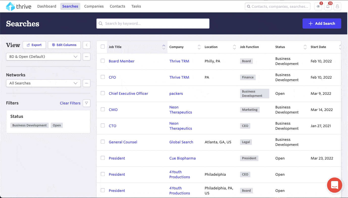Screen dimensions: 348x198
Task: Open Networks options ellipsis button
Action: pyautogui.click(x=87, y=83)
